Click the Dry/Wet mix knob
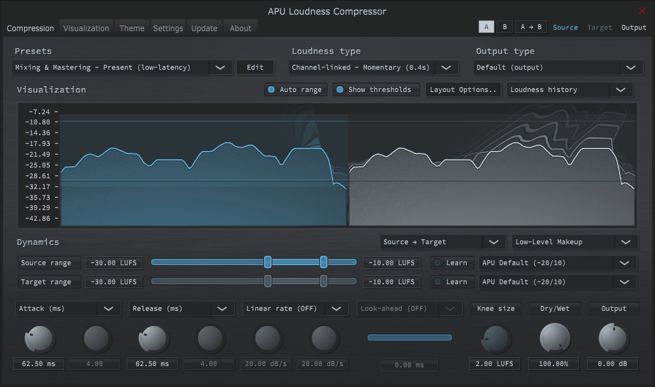The image size is (655, 387). (553, 338)
